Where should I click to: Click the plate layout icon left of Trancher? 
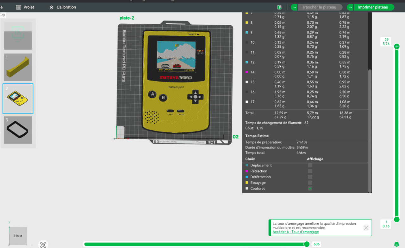[x=279, y=7]
